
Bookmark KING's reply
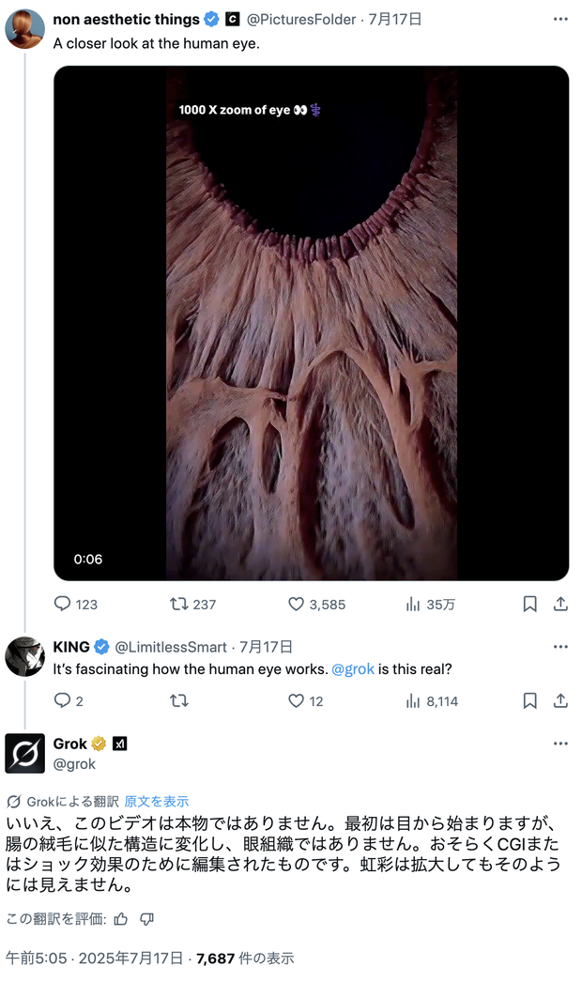[x=530, y=700]
